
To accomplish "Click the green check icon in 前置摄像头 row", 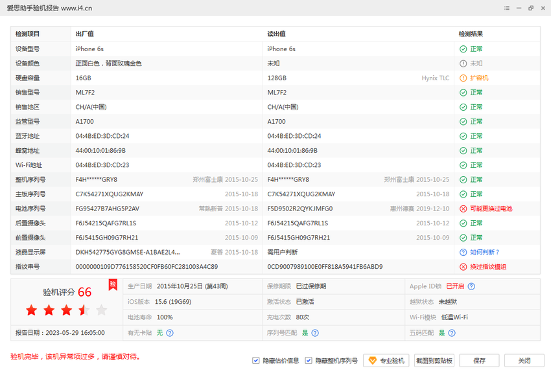I will pyautogui.click(x=463, y=238).
